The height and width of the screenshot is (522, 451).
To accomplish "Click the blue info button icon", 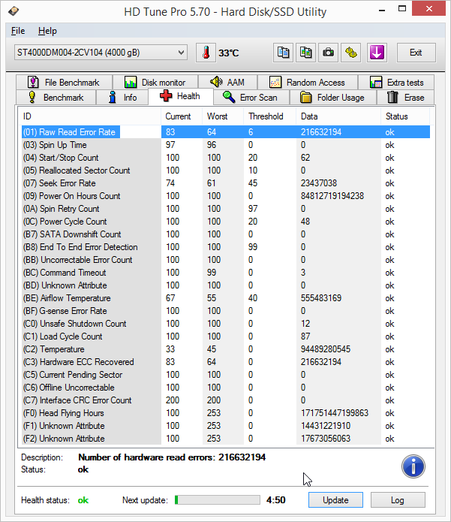I will point(413,466).
